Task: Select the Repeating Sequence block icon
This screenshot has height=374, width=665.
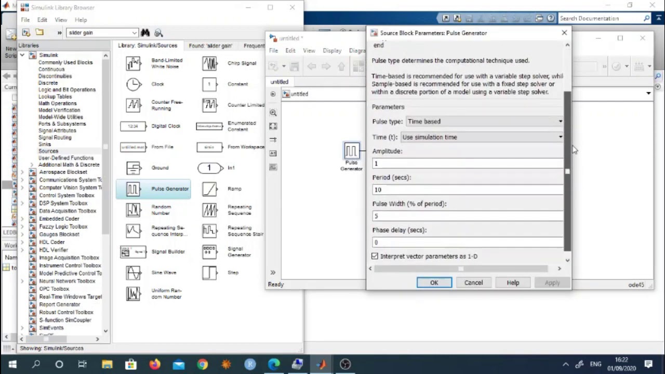Action: [209, 210]
